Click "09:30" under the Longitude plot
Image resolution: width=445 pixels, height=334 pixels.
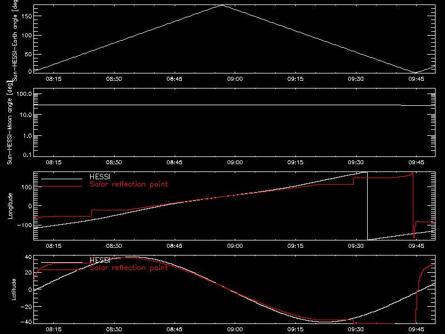tap(356, 246)
